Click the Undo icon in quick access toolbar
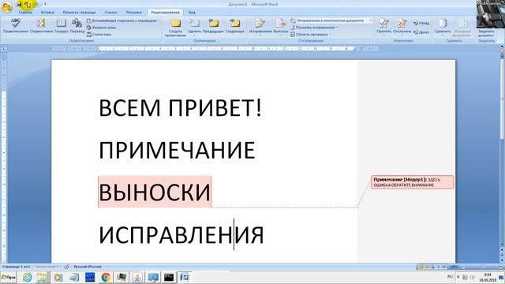 [28, 4]
